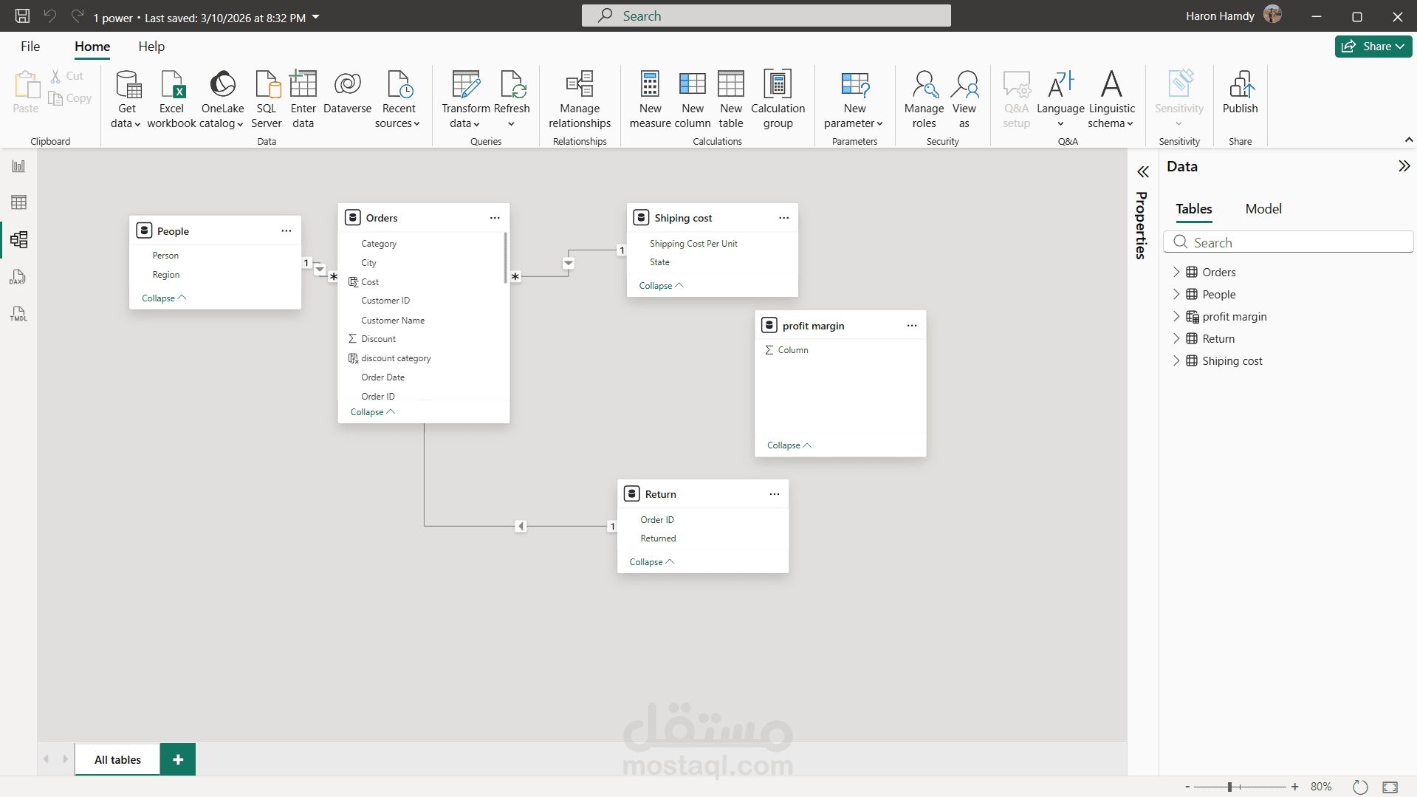The image size is (1417, 797).
Task: Open DAX query view in sidebar
Action: [x=18, y=277]
